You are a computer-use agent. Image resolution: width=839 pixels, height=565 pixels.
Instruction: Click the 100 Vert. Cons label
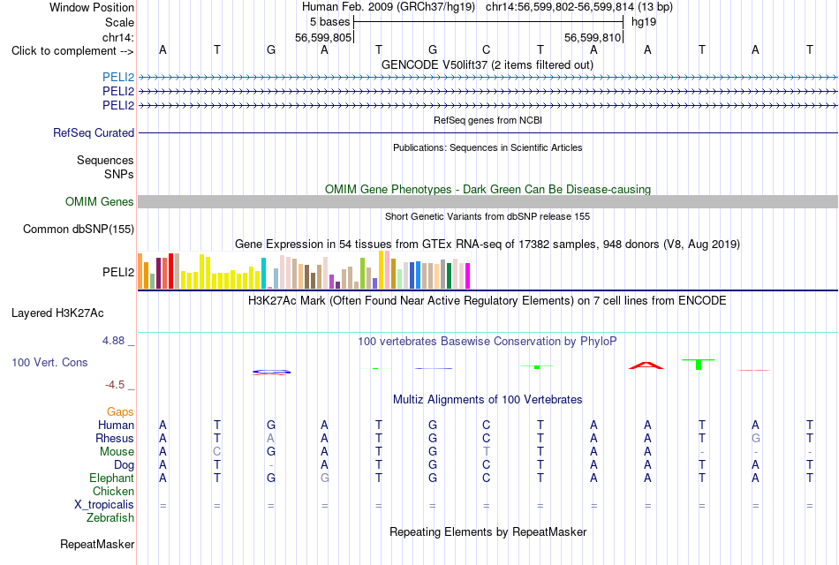tap(49, 362)
